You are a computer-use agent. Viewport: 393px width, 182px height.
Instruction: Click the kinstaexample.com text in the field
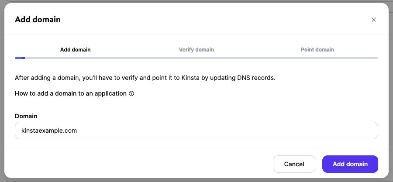tap(49, 130)
